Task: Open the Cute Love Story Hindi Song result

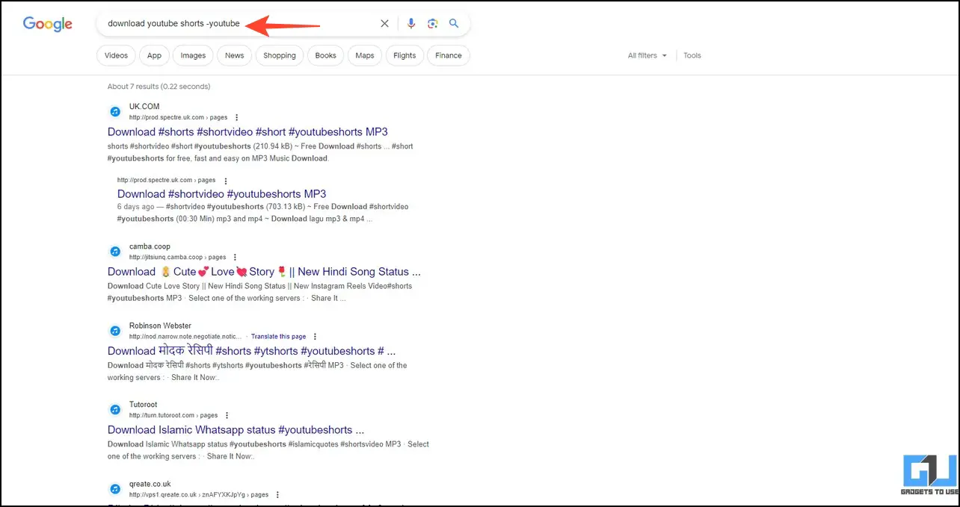Action: click(x=264, y=272)
